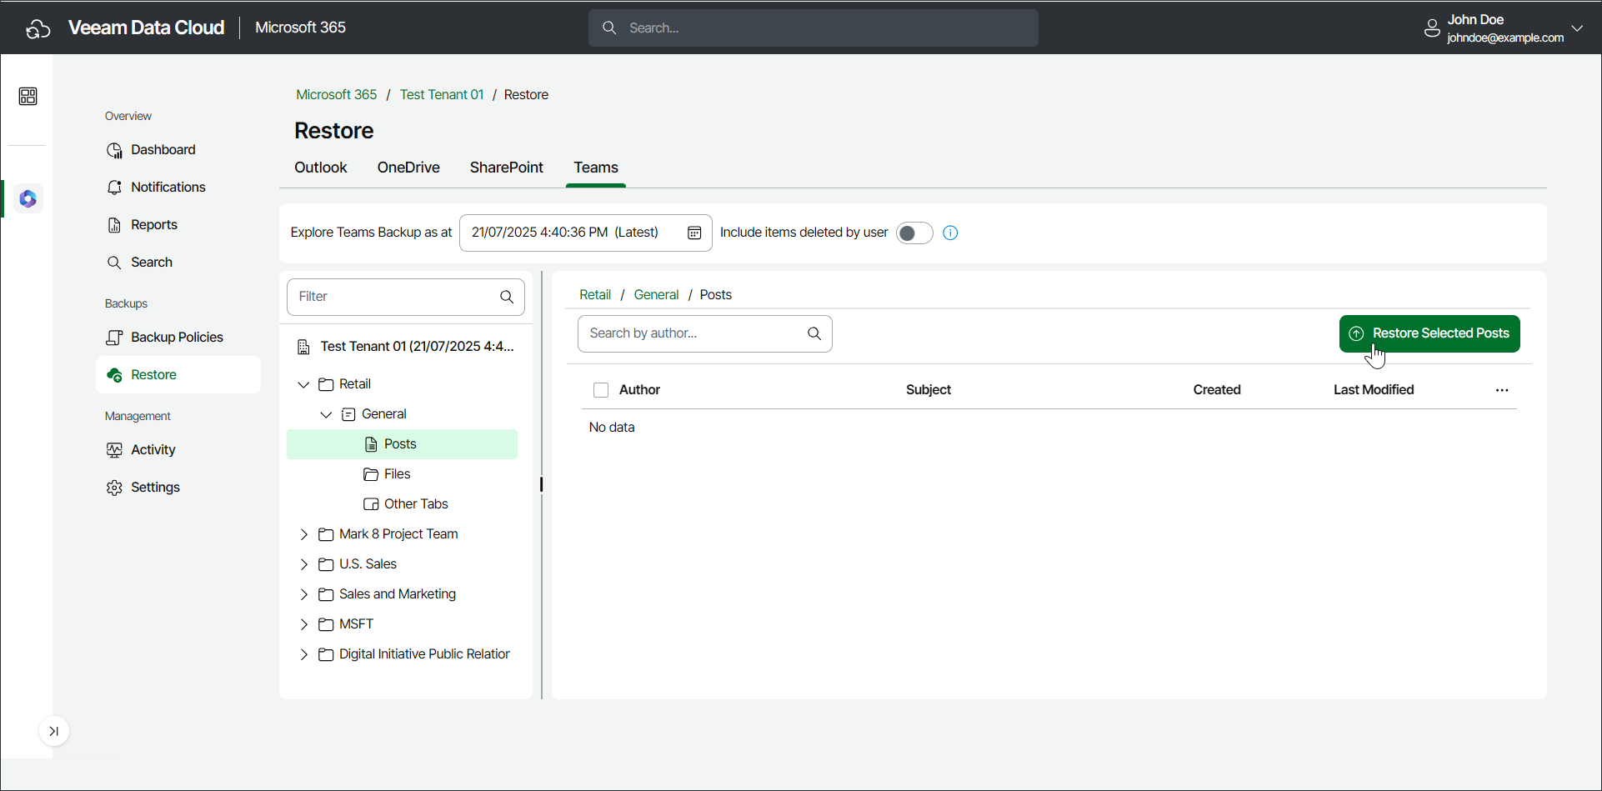Click the magnifier icon in the Filter box

[x=507, y=297]
